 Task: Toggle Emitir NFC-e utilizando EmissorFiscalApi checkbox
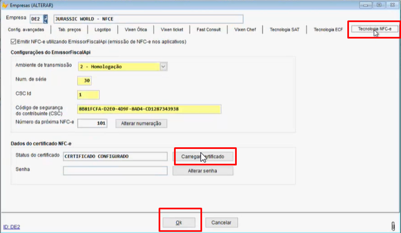click(x=13, y=42)
